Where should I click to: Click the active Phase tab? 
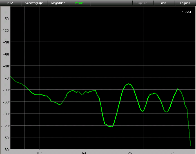(79, 3)
